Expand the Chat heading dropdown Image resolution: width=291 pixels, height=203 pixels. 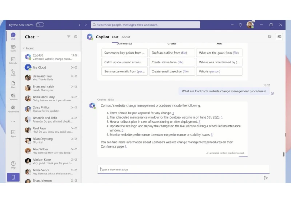click(38, 37)
